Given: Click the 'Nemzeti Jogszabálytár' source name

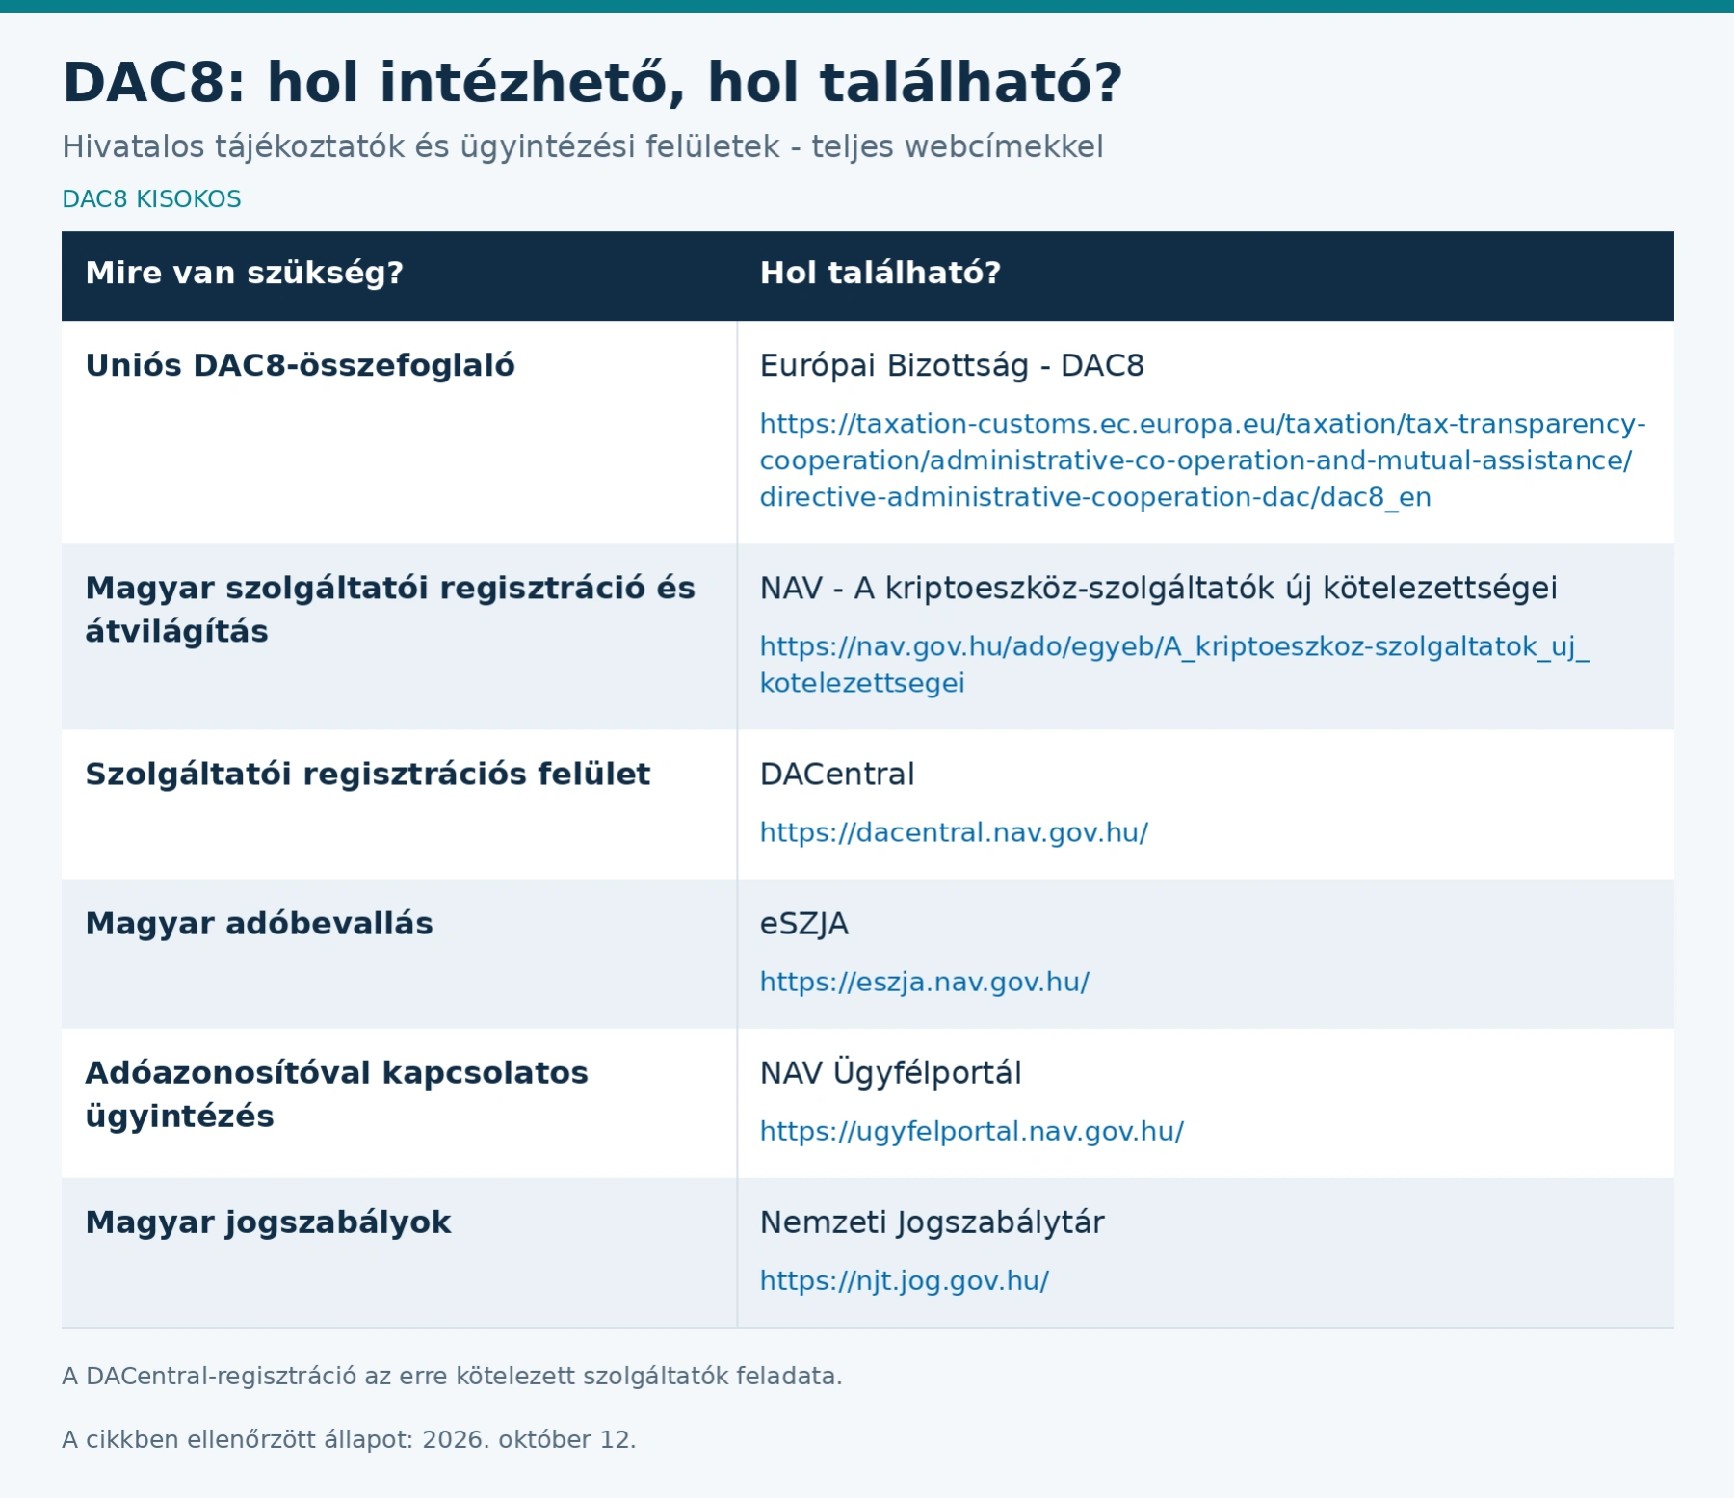Looking at the screenshot, I should [932, 1222].
